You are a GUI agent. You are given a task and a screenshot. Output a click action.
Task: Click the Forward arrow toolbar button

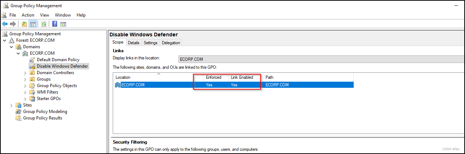(13, 24)
